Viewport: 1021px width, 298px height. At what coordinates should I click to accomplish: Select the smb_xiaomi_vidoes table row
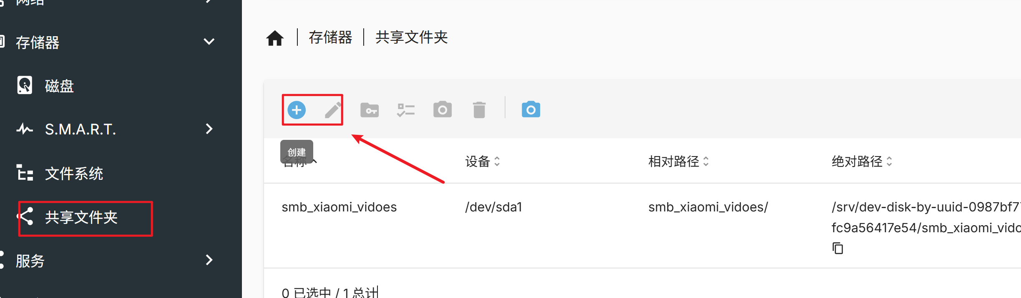tap(642, 226)
